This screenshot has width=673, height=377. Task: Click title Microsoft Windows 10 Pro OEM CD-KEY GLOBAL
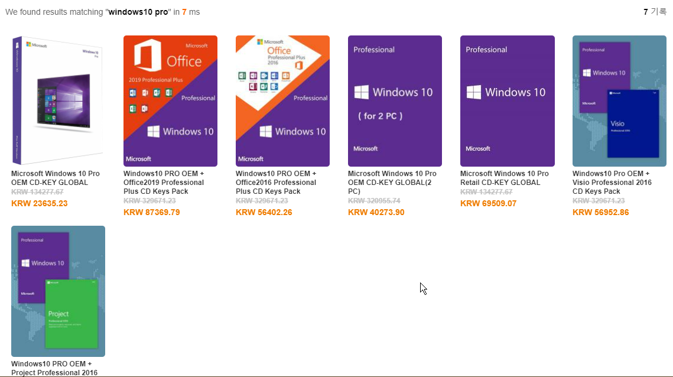(x=56, y=178)
